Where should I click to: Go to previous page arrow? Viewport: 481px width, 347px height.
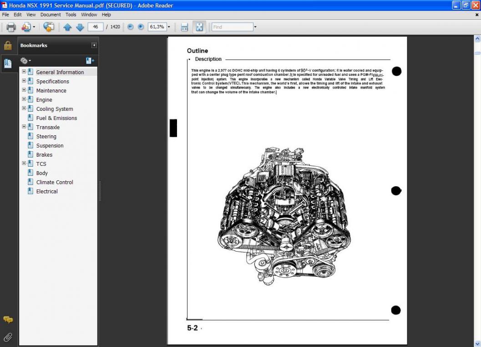(67, 27)
